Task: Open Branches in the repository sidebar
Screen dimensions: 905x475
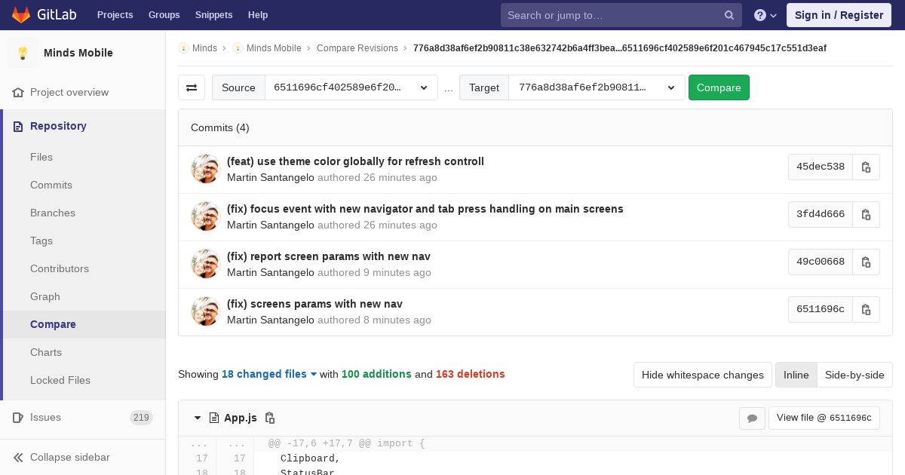Action: pyautogui.click(x=53, y=213)
